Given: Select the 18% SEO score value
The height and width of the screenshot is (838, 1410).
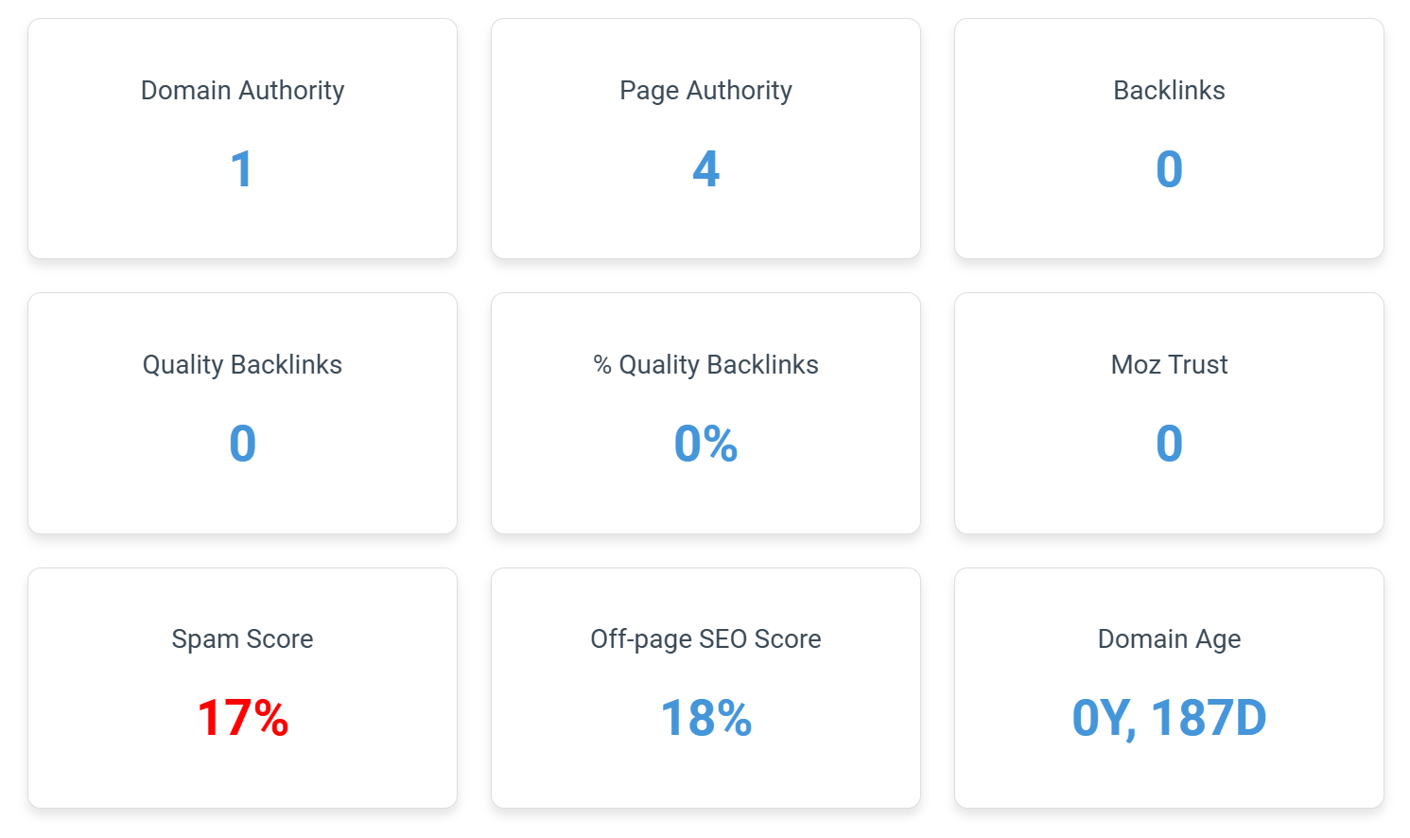Looking at the screenshot, I should coord(705,718).
